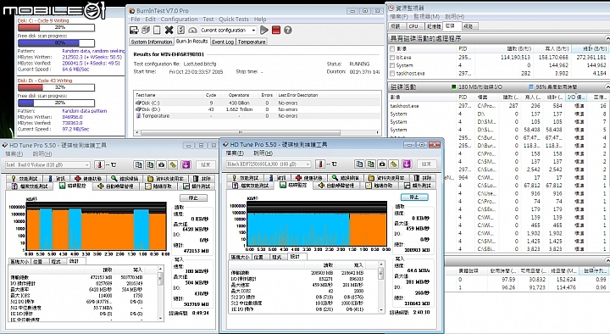610x334 pixels.
Task: Open options icon in Intel Raid HD Tune
Action: click(173, 164)
